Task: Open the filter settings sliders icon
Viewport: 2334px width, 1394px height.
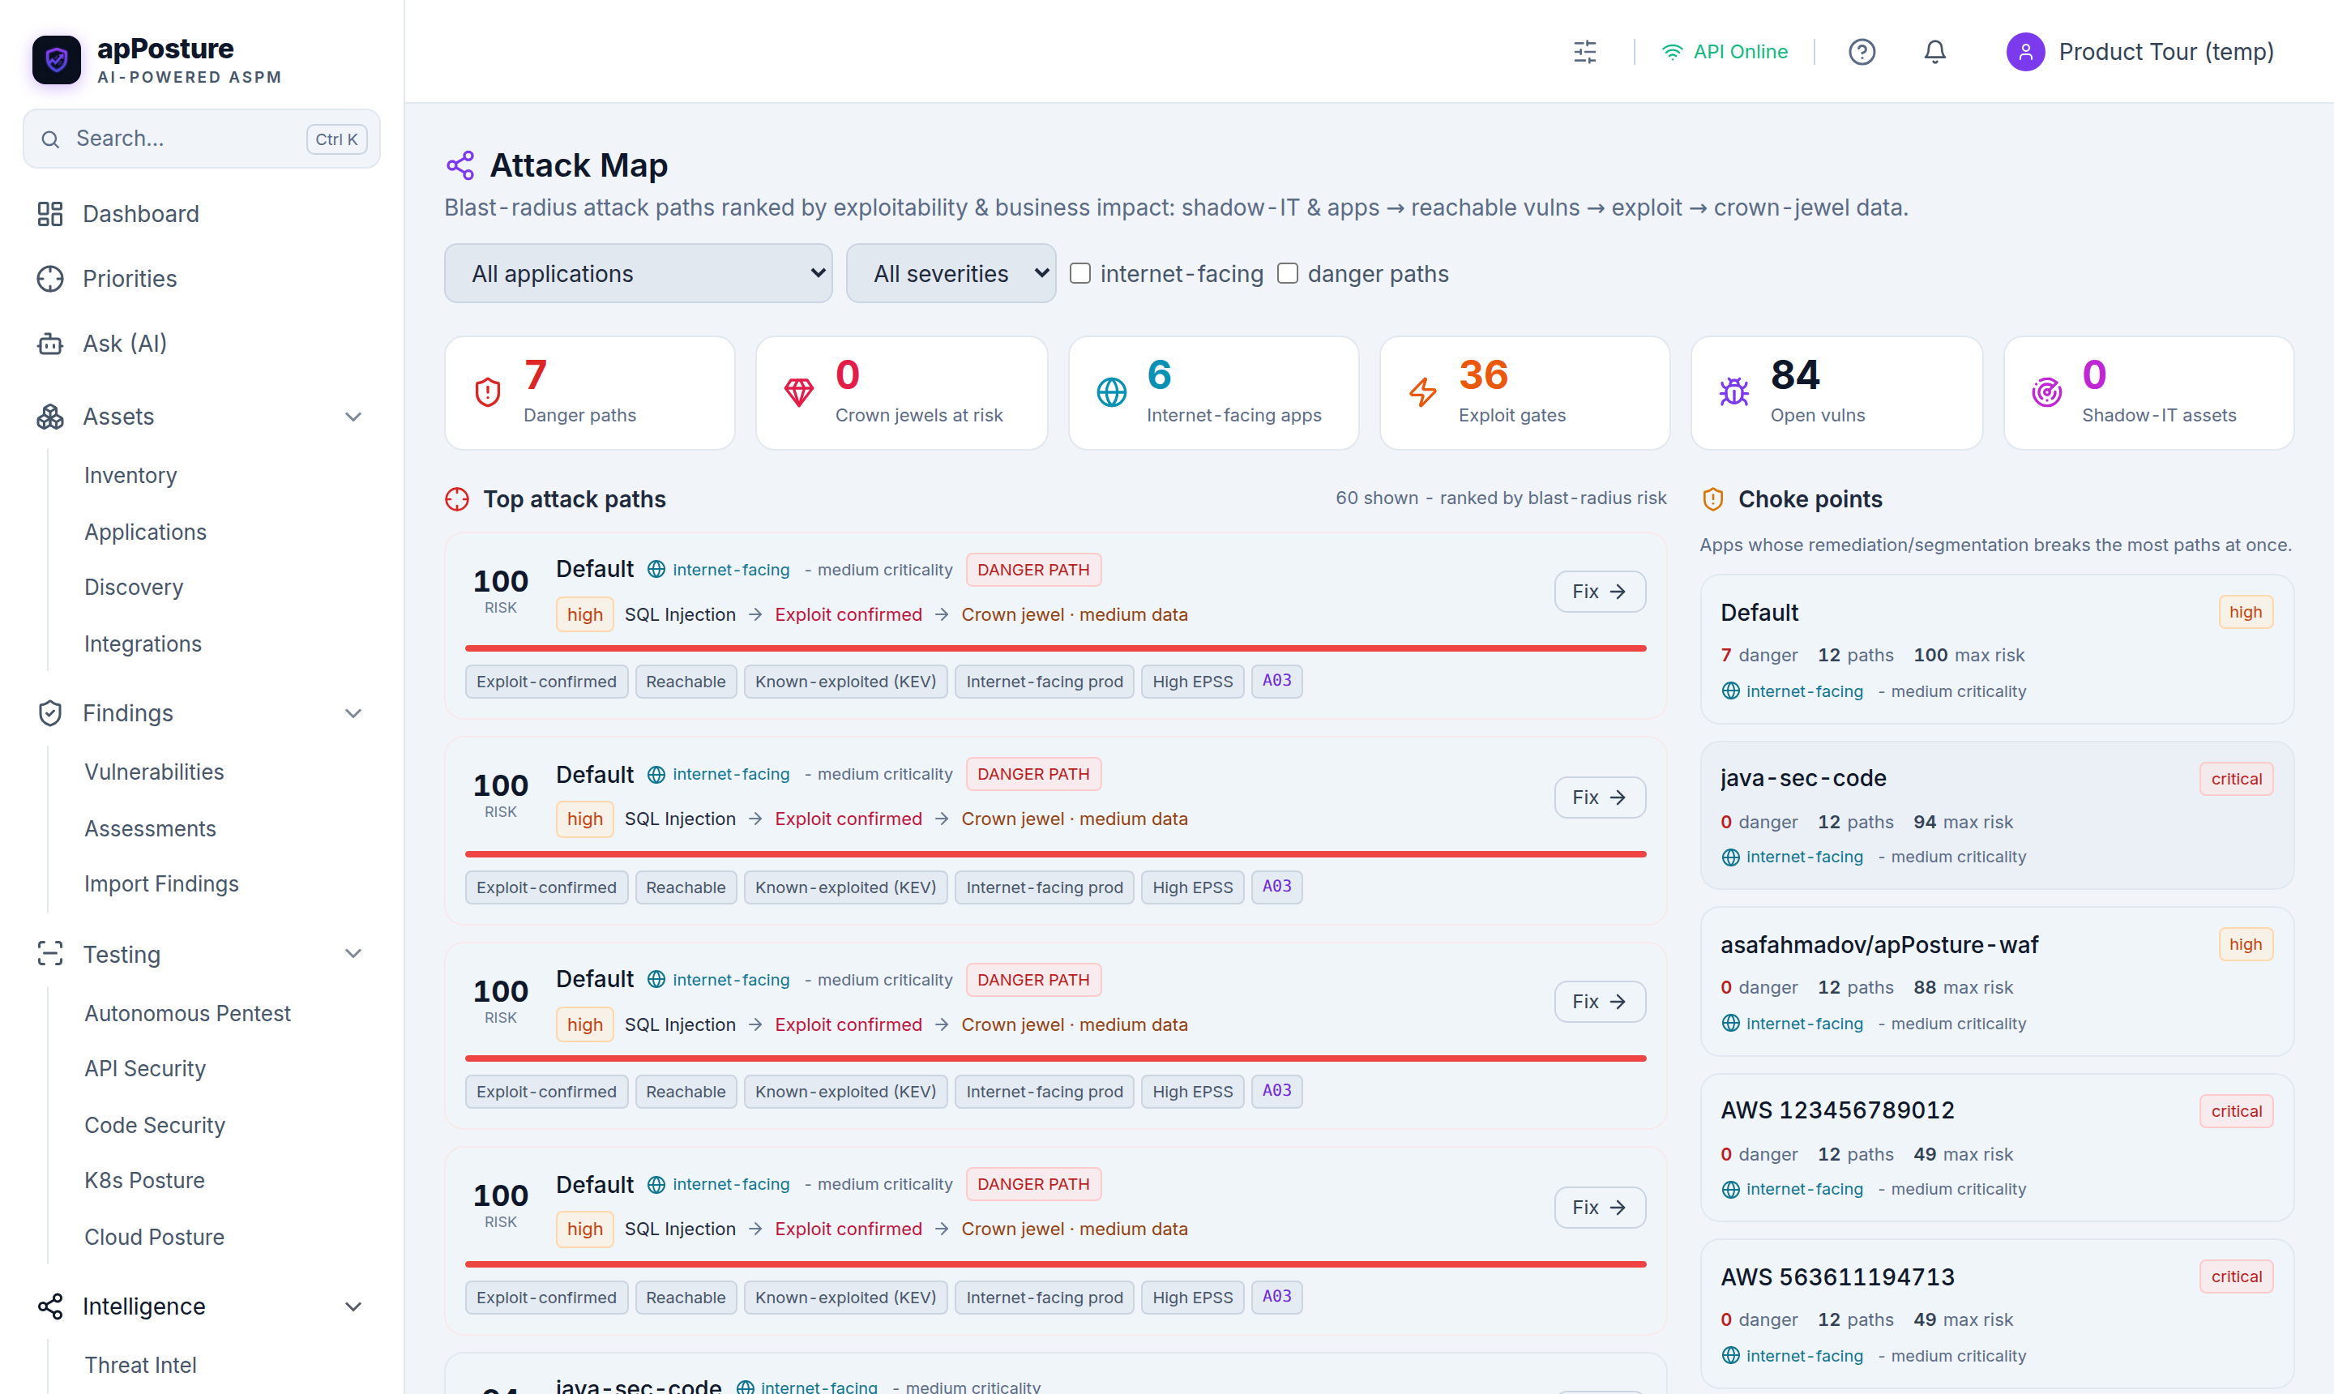Action: [x=1584, y=52]
